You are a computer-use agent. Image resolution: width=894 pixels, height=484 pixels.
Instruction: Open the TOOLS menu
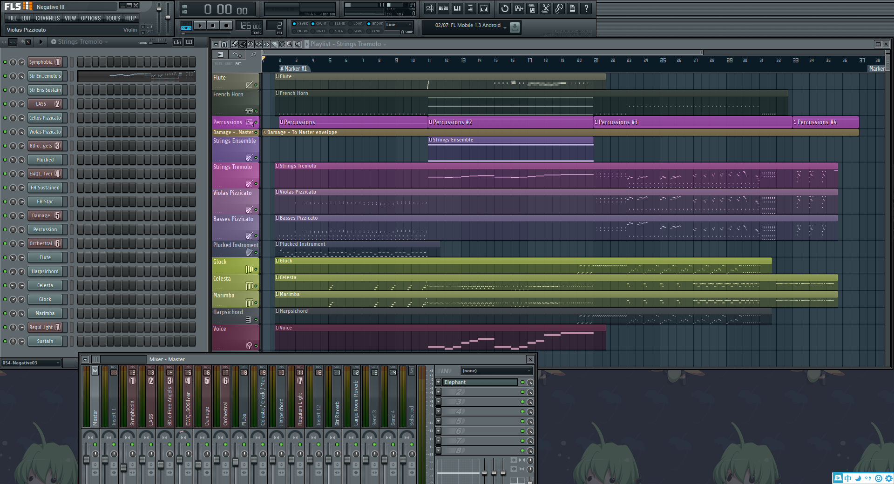[113, 18]
